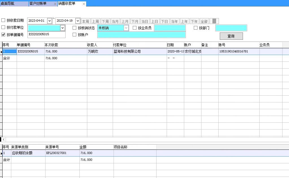The image size is (289, 178).
Task: Open the 付款单位 selection dropdown
Action: pos(62,28)
